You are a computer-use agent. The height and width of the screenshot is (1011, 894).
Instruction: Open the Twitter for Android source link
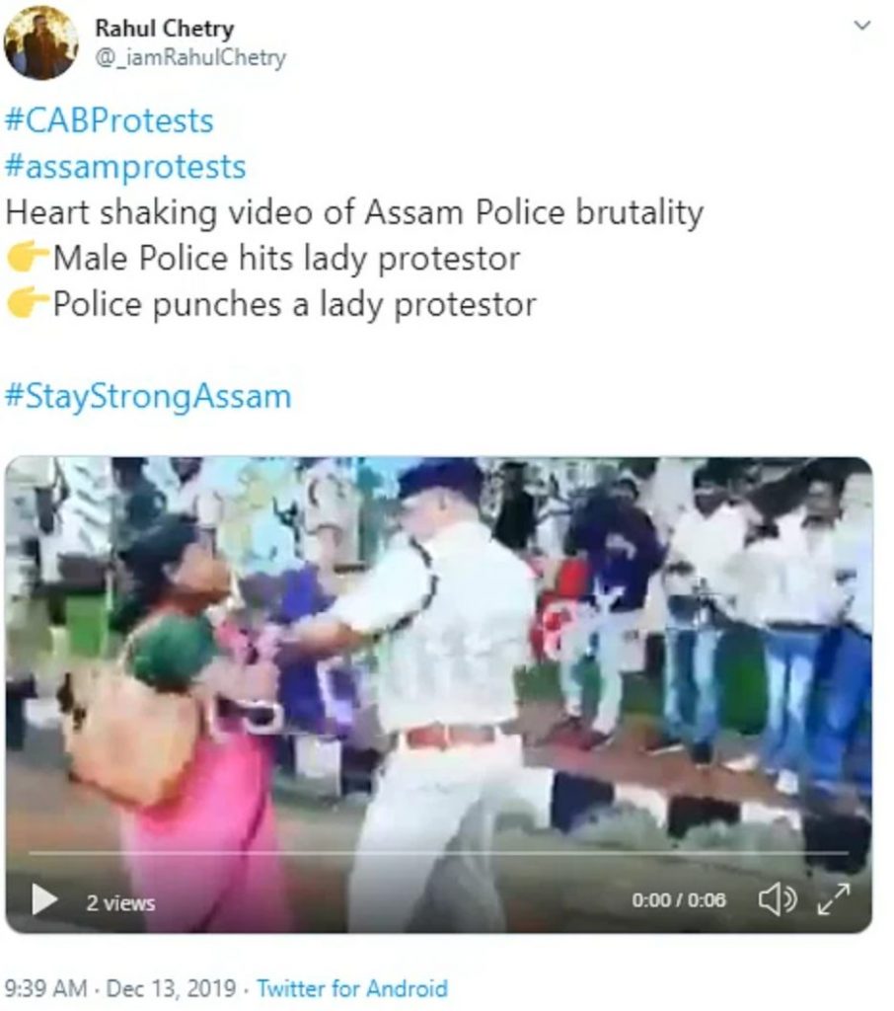(x=352, y=988)
